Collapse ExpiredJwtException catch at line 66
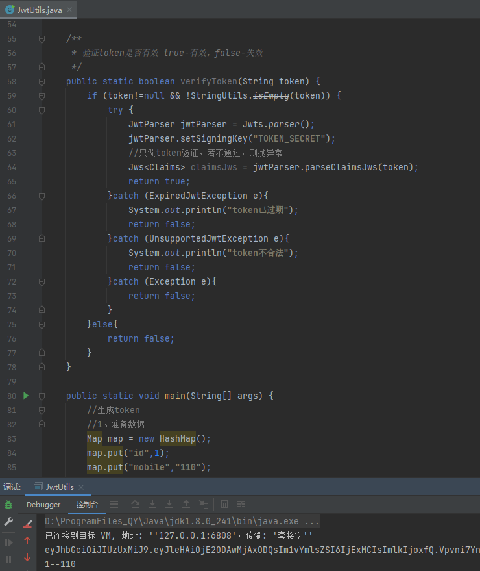The image size is (480, 571). point(42,196)
